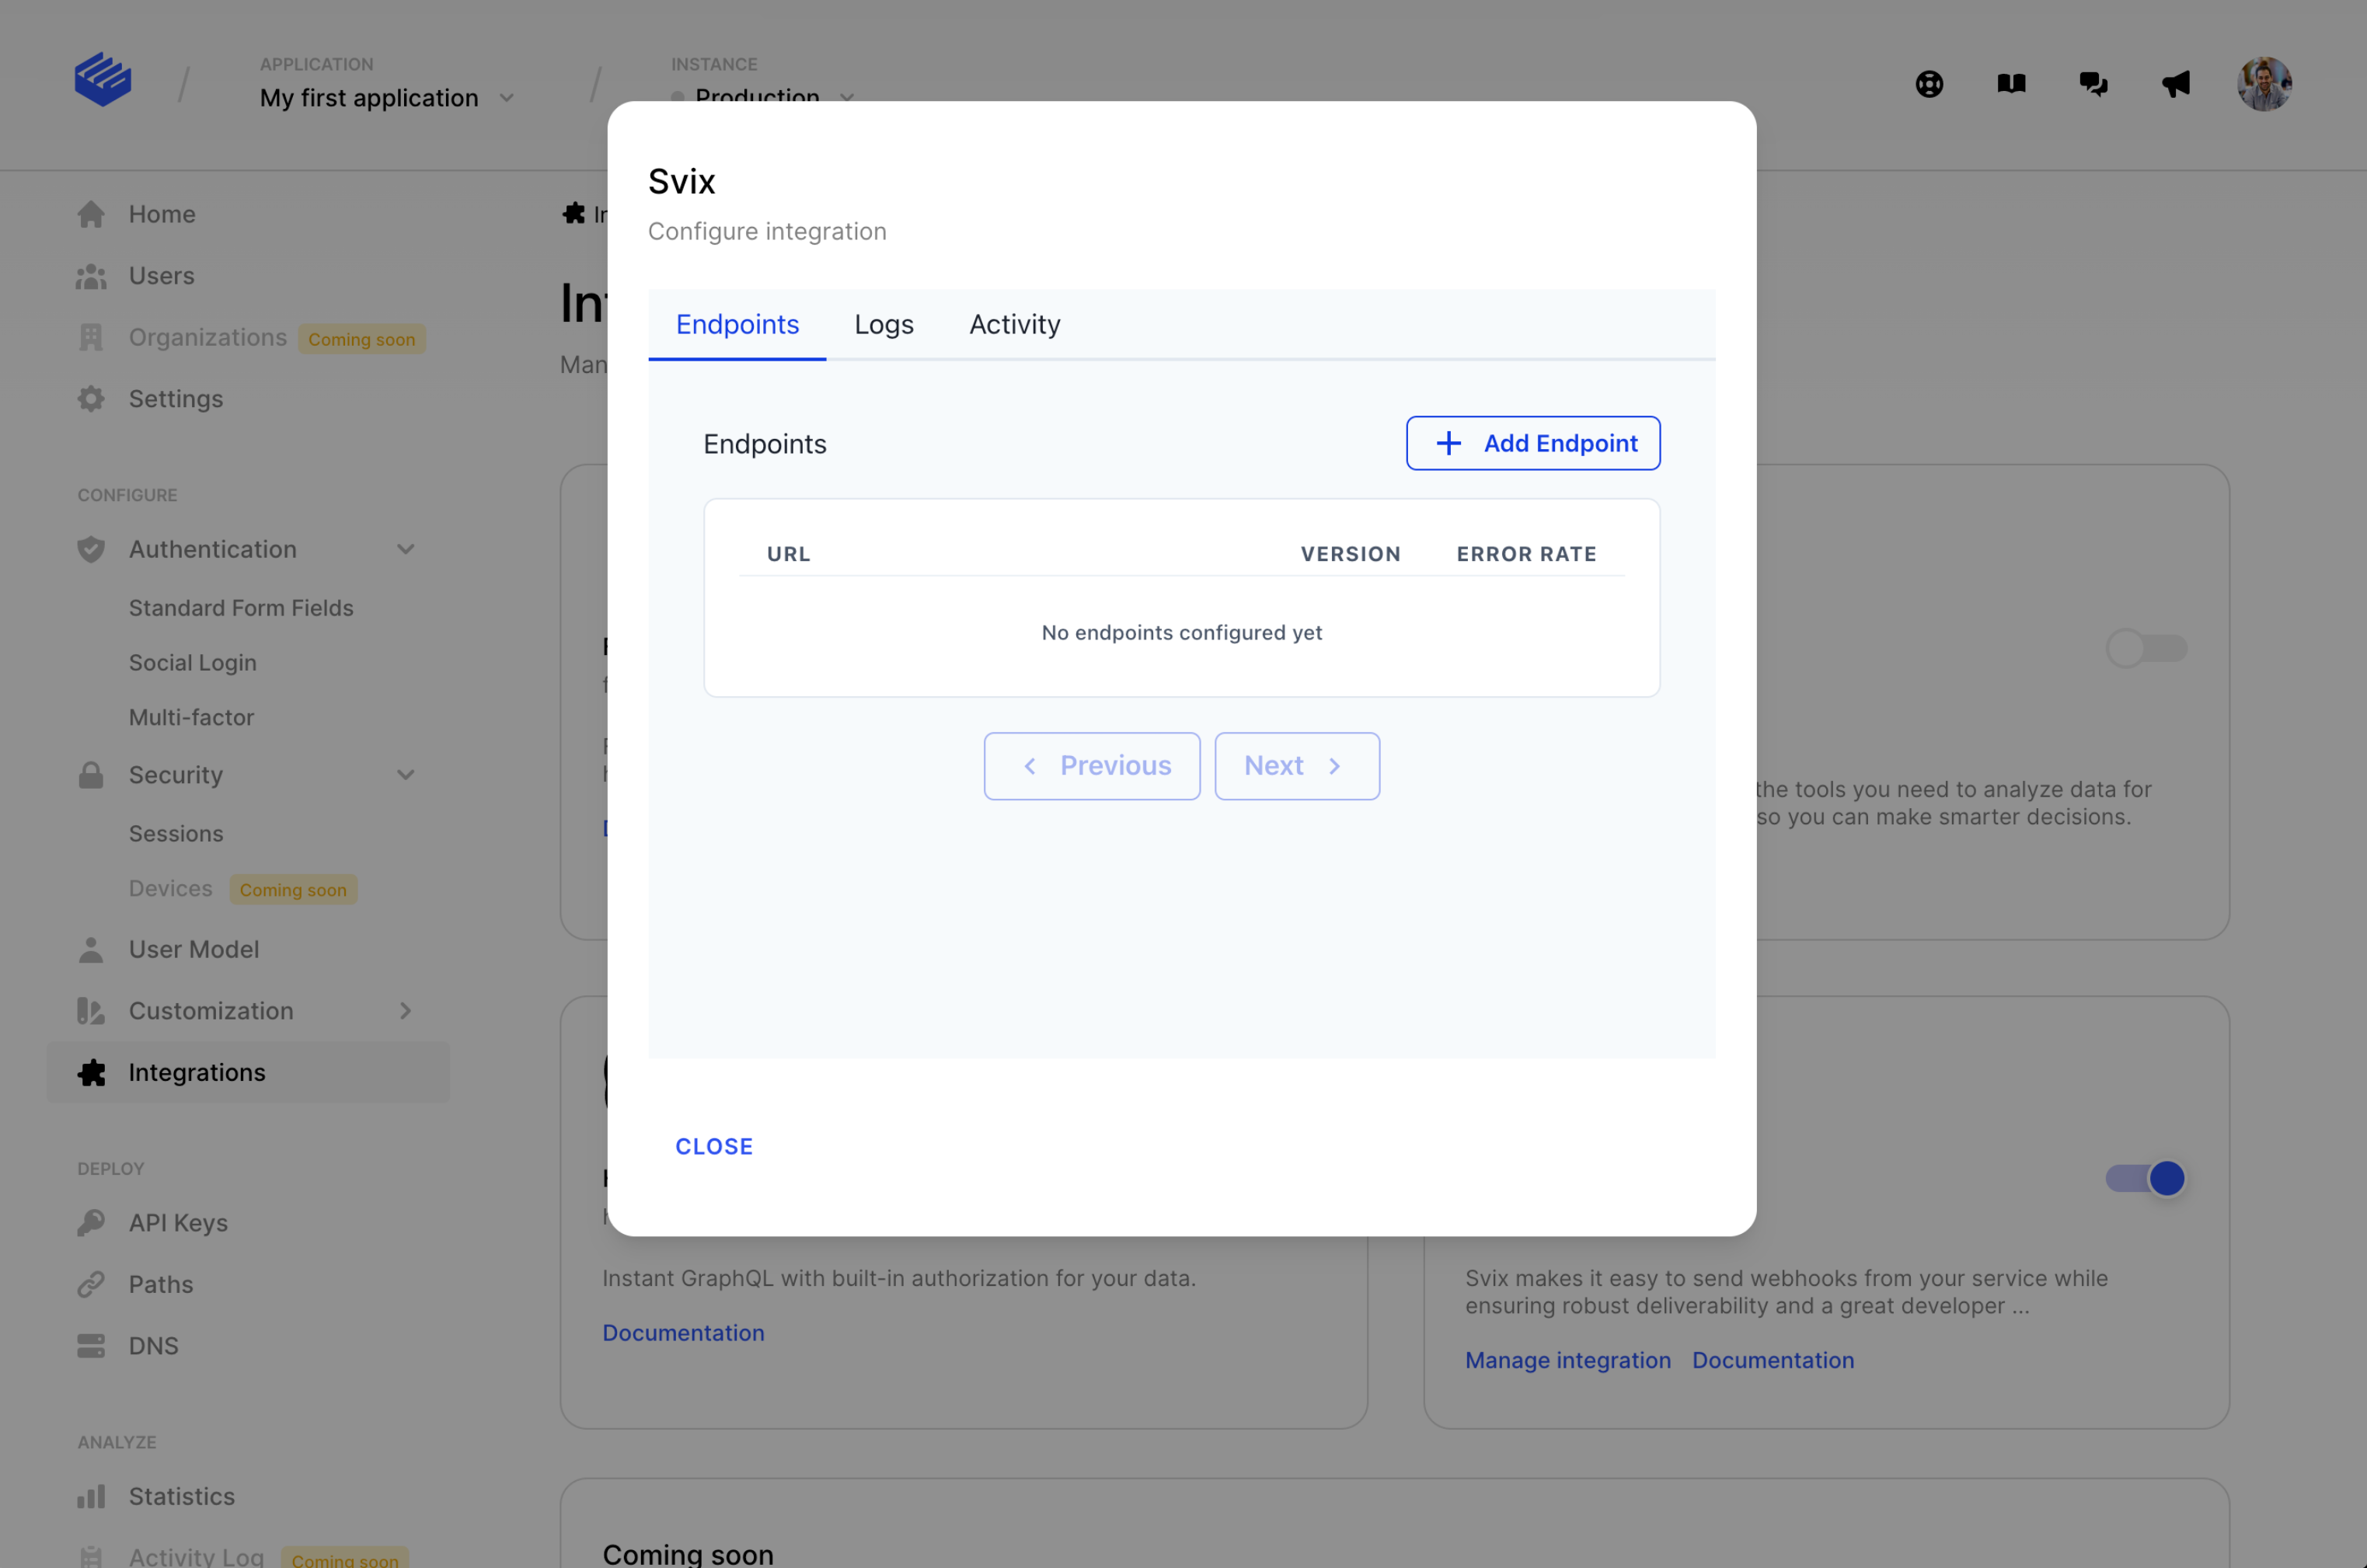
Task: Click the Integrations puzzle icon
Action: [x=91, y=1073]
